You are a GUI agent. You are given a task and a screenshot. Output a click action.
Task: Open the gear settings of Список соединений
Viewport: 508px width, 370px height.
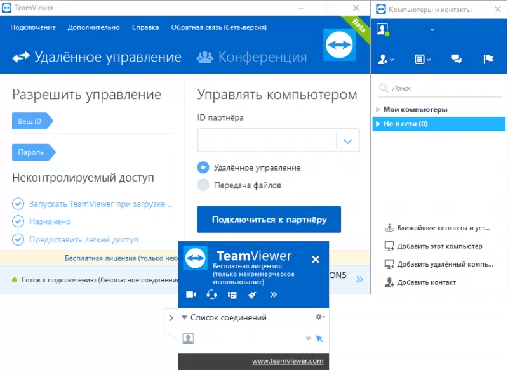[318, 317]
